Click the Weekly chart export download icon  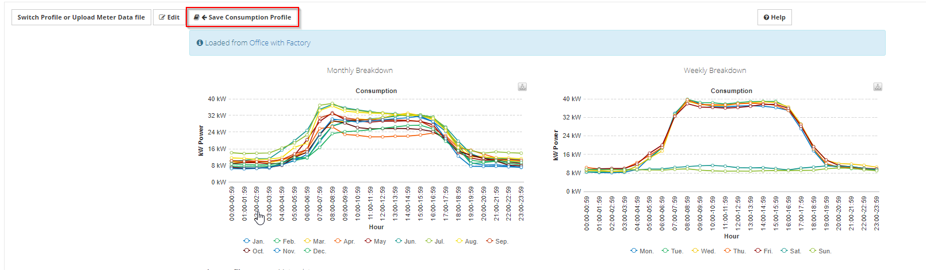tap(878, 87)
